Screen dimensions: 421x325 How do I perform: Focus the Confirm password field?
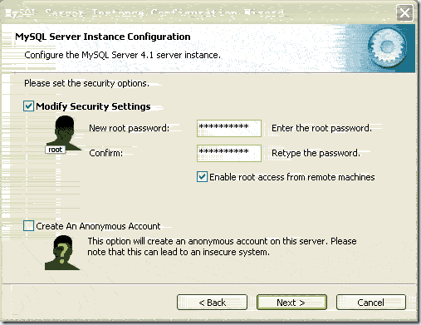point(229,153)
